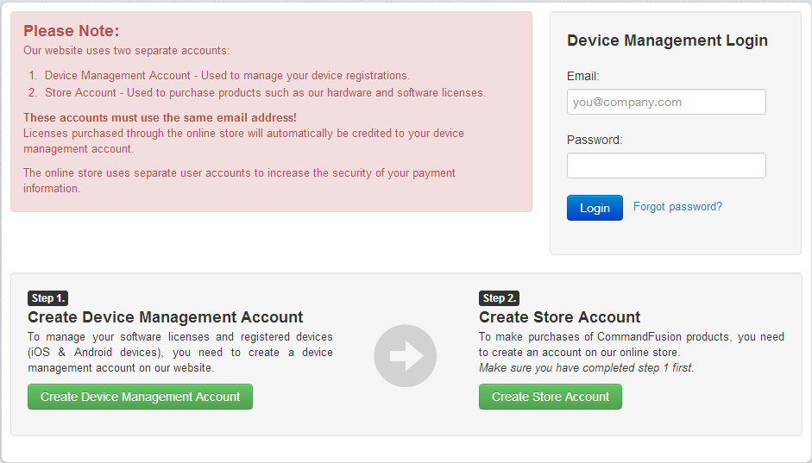Click the Please Note: heading
This screenshot has height=463, width=812.
pyautogui.click(x=72, y=31)
